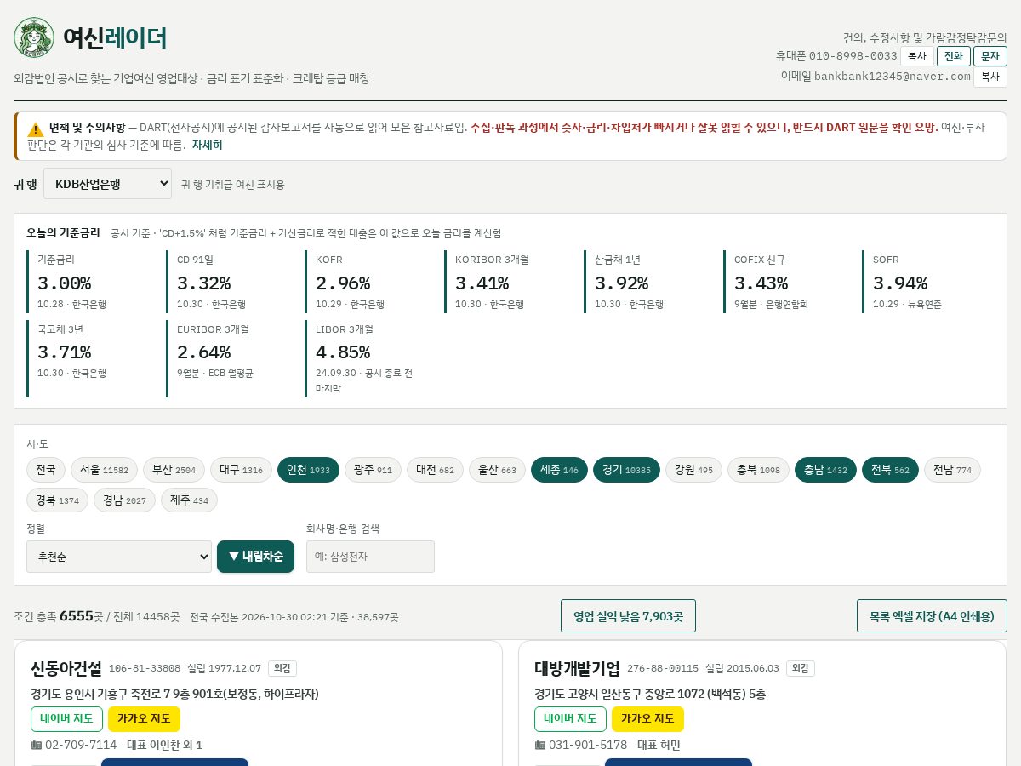The image size is (1021, 766).
Task: Open 카카오 지도 for 대방개발기업
Action: 647,719
